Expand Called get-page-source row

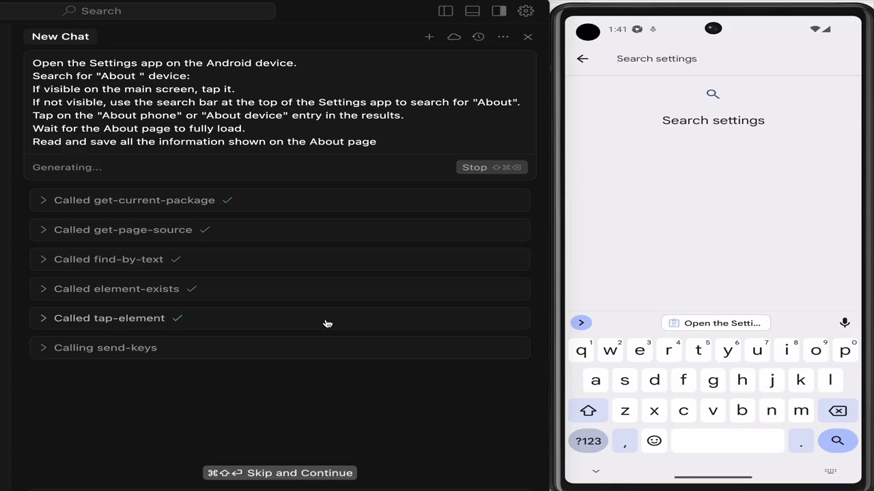click(280, 230)
